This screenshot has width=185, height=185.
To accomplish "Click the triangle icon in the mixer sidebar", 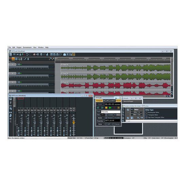I will [x=11, y=121].
